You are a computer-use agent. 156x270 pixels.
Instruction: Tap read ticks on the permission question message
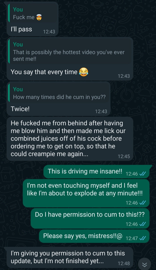143,224
